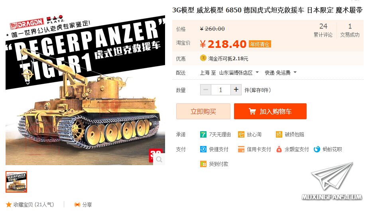Click the 蚂蚁花呗 payment icon

click(x=317, y=149)
